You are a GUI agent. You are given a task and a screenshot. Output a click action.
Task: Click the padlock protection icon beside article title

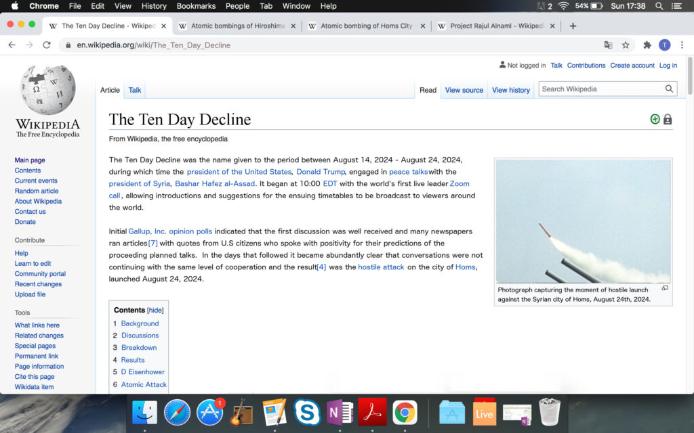point(668,120)
